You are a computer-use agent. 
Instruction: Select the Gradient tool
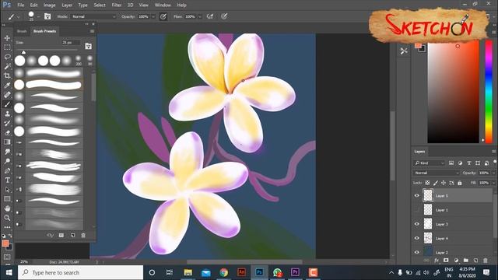click(x=7, y=142)
